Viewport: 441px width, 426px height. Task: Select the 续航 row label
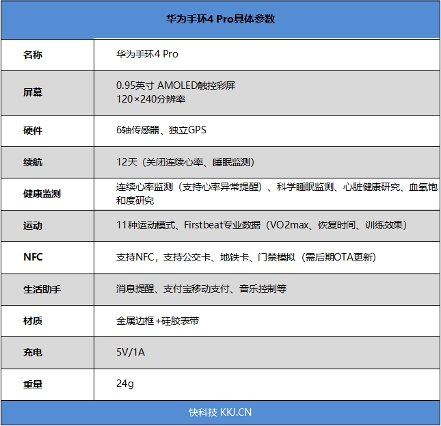tap(33, 162)
